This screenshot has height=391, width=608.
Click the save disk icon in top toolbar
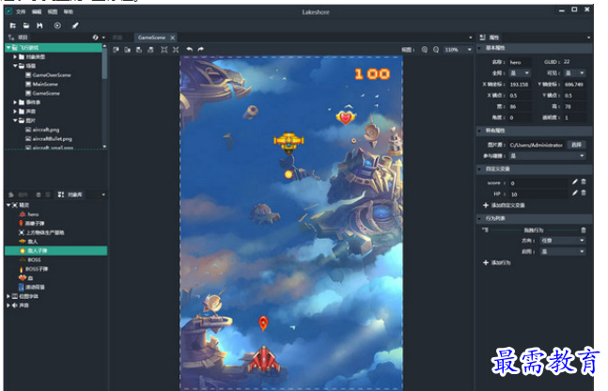pos(39,25)
